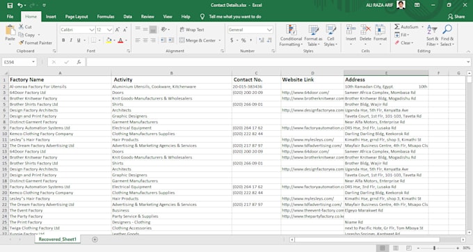Increase font size with larger A icon
This screenshot has height=252, width=473.
118,29
